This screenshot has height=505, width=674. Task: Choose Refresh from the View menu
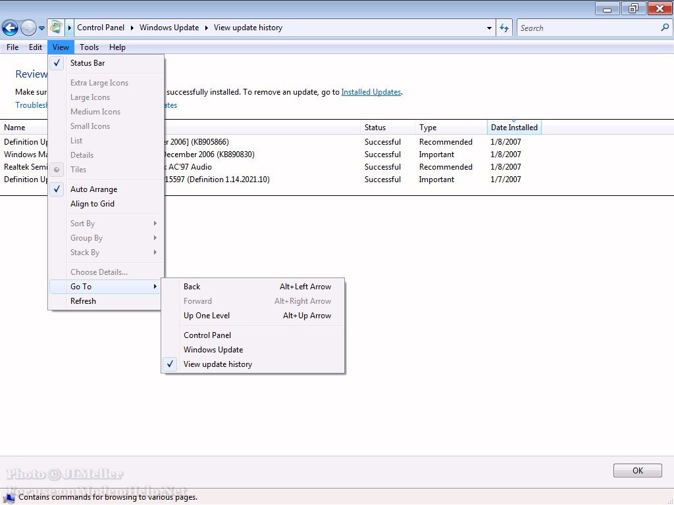pyautogui.click(x=83, y=301)
